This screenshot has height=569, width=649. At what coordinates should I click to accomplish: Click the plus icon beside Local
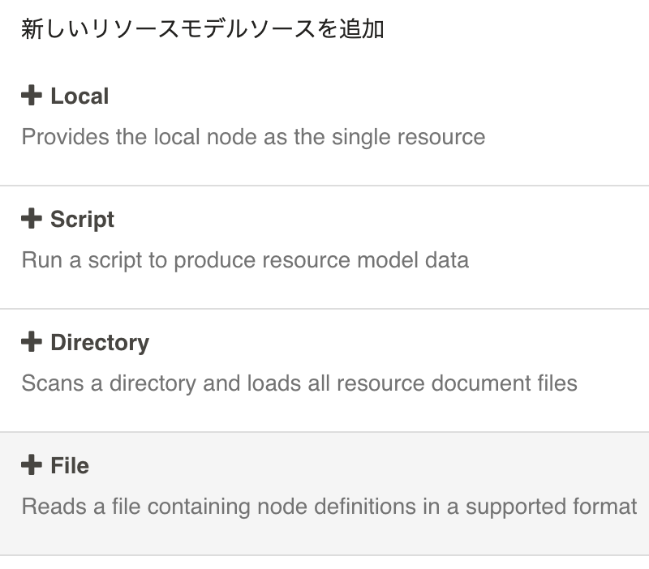[x=31, y=96]
